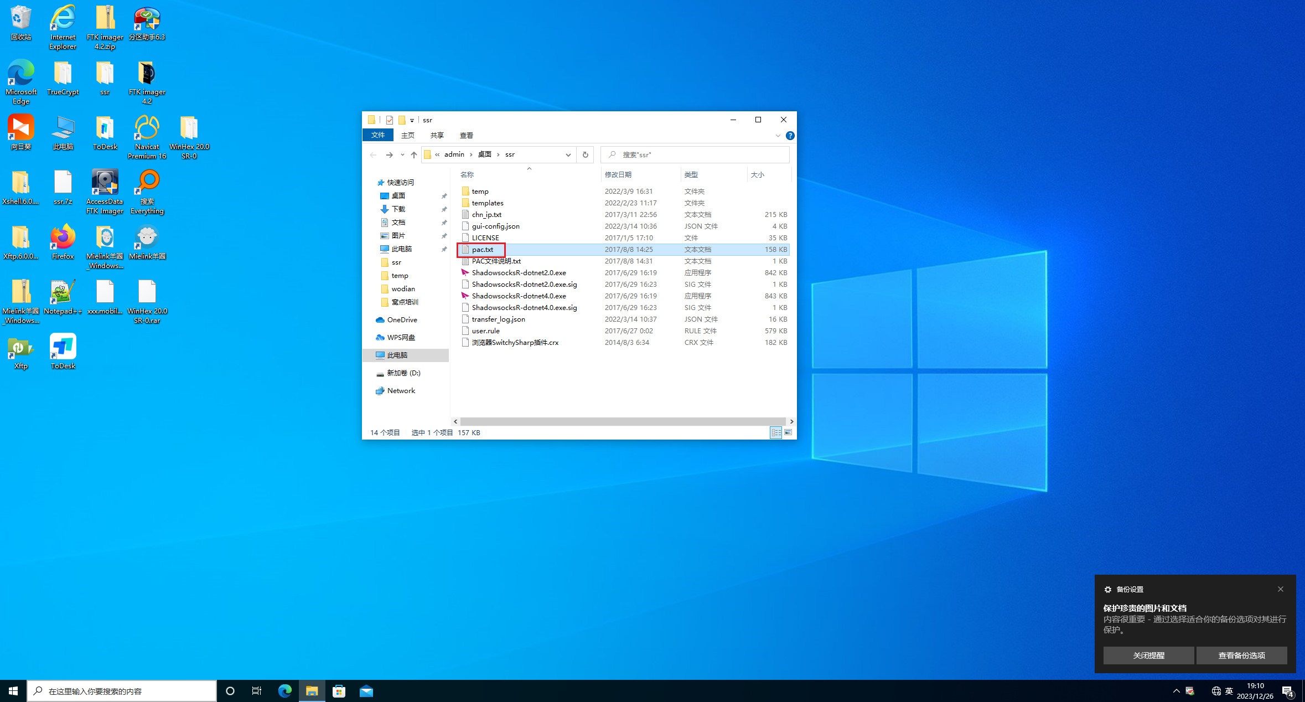This screenshot has height=702, width=1305.
Task: Open the 查看 ribbon tab
Action: 467,135
